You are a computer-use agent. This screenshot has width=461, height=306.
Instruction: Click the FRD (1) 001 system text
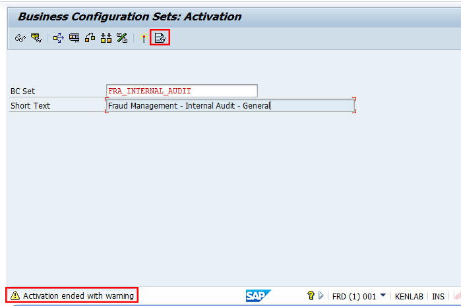coord(354,296)
